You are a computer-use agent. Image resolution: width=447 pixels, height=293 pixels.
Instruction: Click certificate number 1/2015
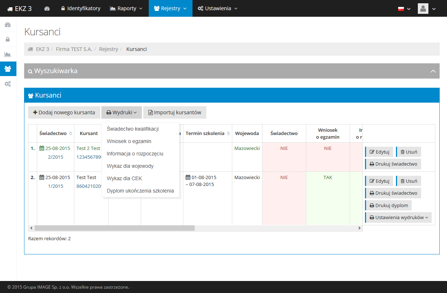pos(55,186)
